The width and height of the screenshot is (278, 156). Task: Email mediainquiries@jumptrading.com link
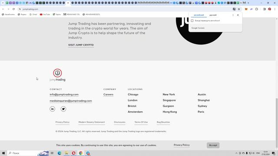71,101
